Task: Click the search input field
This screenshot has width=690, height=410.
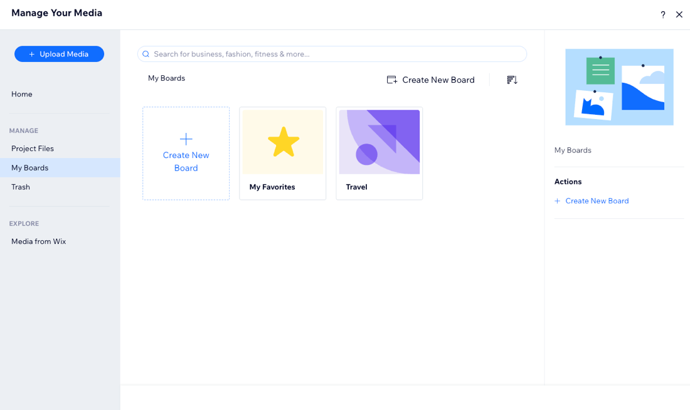Action: 331,54
